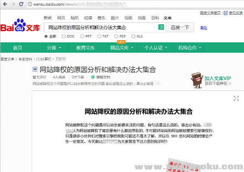Image resolution: width=244 pixels, height=172 pixels.
Task: Click 获取下载特权 link
Action: (x=218, y=83)
